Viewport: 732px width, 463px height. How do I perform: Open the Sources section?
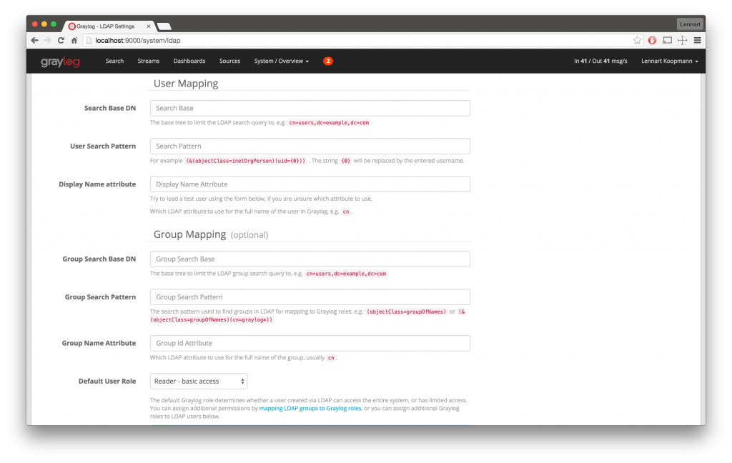point(229,61)
